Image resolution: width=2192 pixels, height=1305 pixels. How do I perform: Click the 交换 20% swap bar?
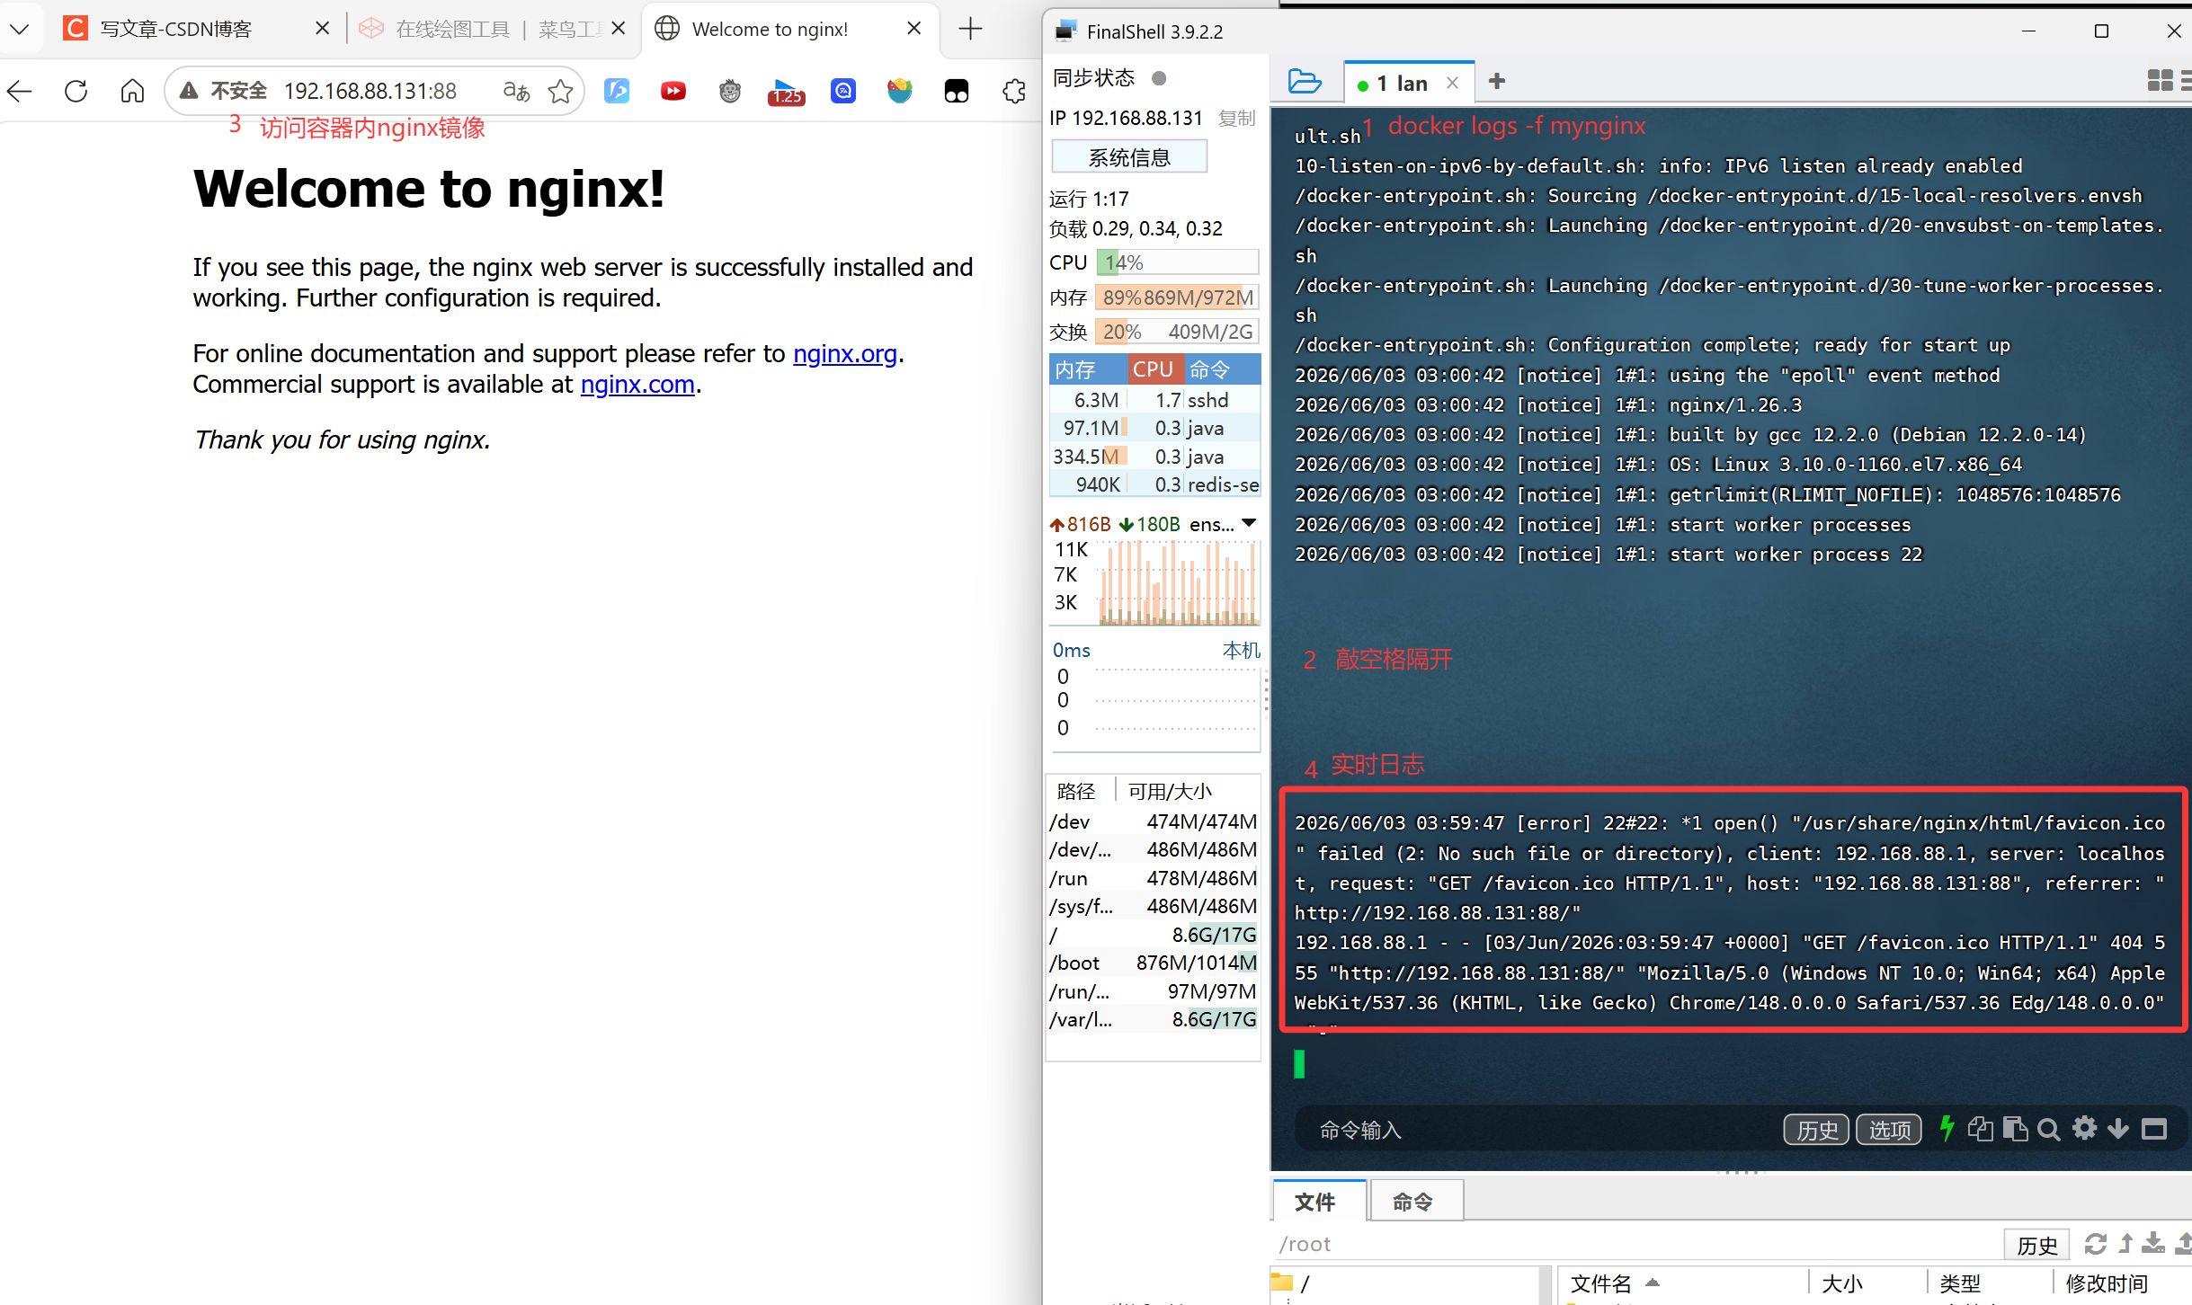coord(1177,332)
